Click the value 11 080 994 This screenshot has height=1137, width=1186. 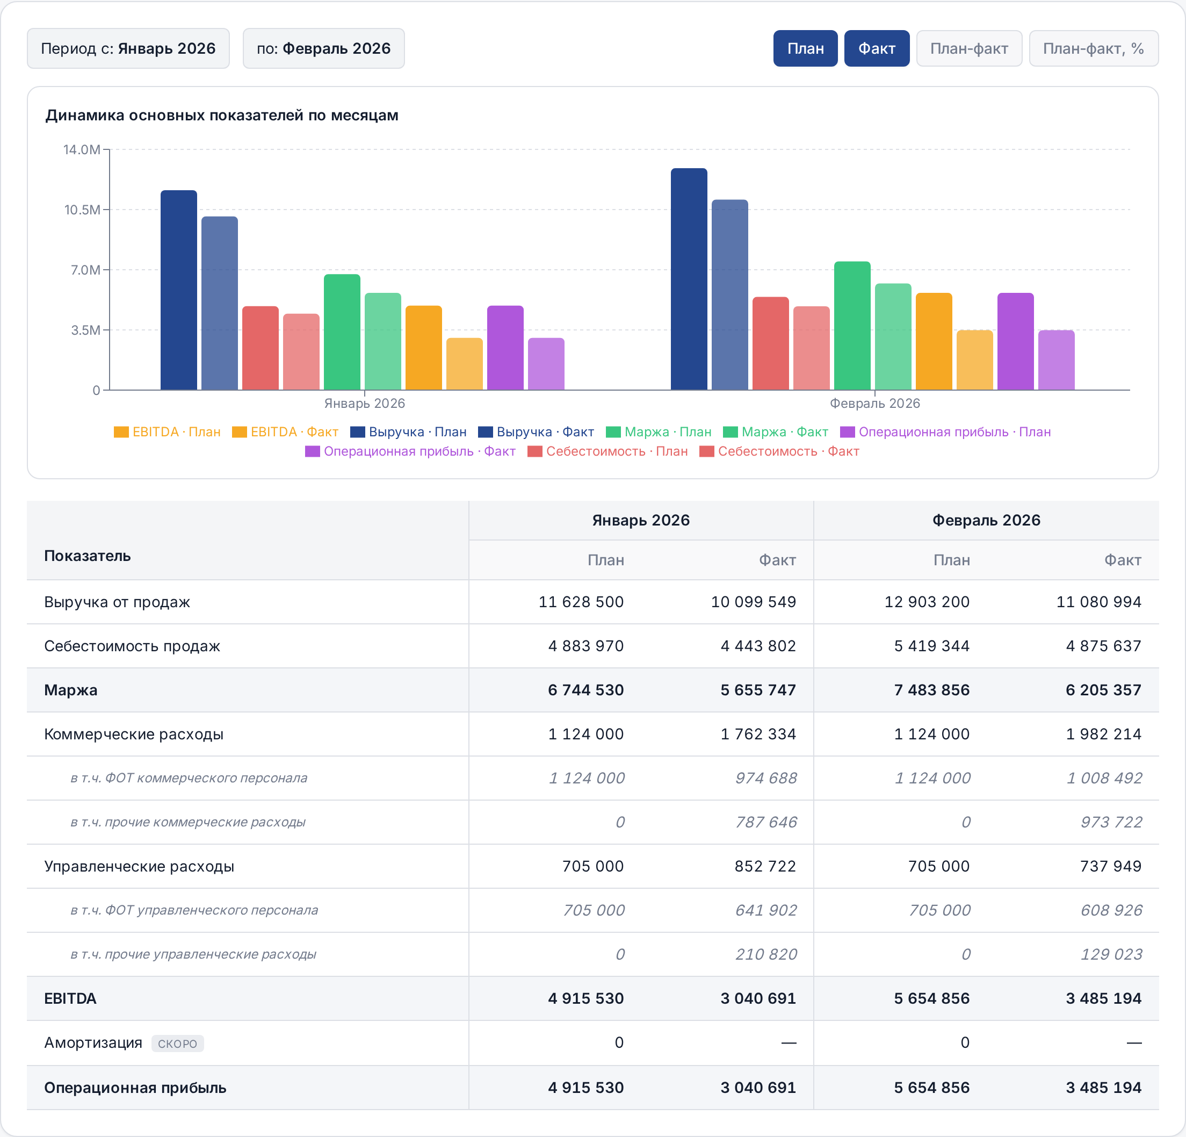1099,602
